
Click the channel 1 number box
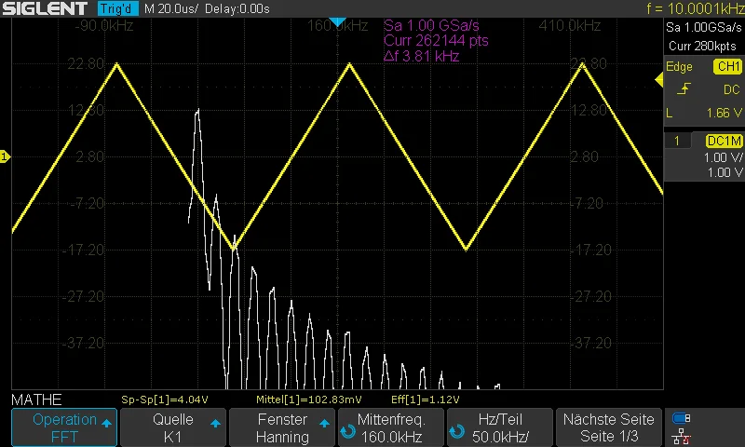[677, 141]
